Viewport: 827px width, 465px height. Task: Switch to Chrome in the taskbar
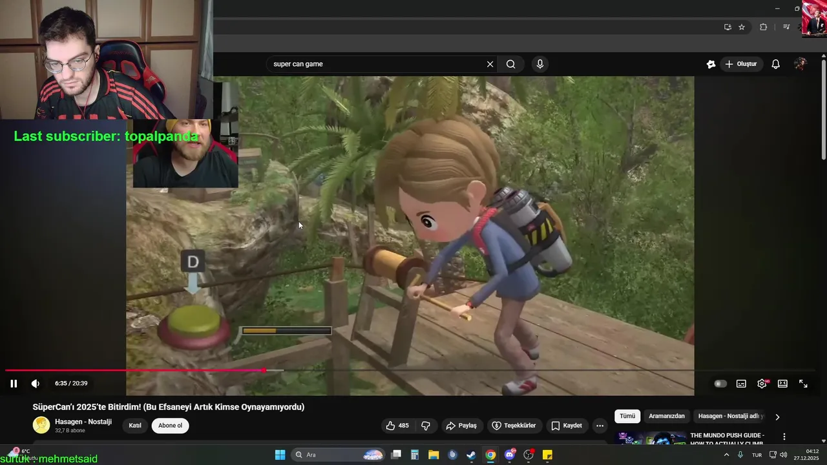pos(490,455)
